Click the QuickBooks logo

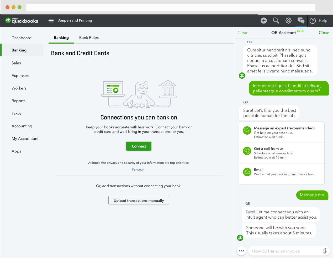tap(22, 20)
